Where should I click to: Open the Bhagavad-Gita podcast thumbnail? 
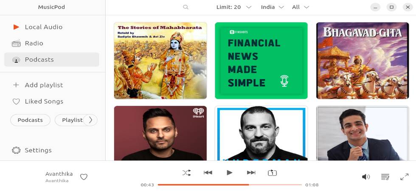tap(363, 60)
